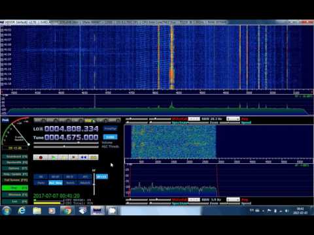Click the RF frequency scale bar
Image resolution: width=314 pixels, height=235 pixels.
157,92
